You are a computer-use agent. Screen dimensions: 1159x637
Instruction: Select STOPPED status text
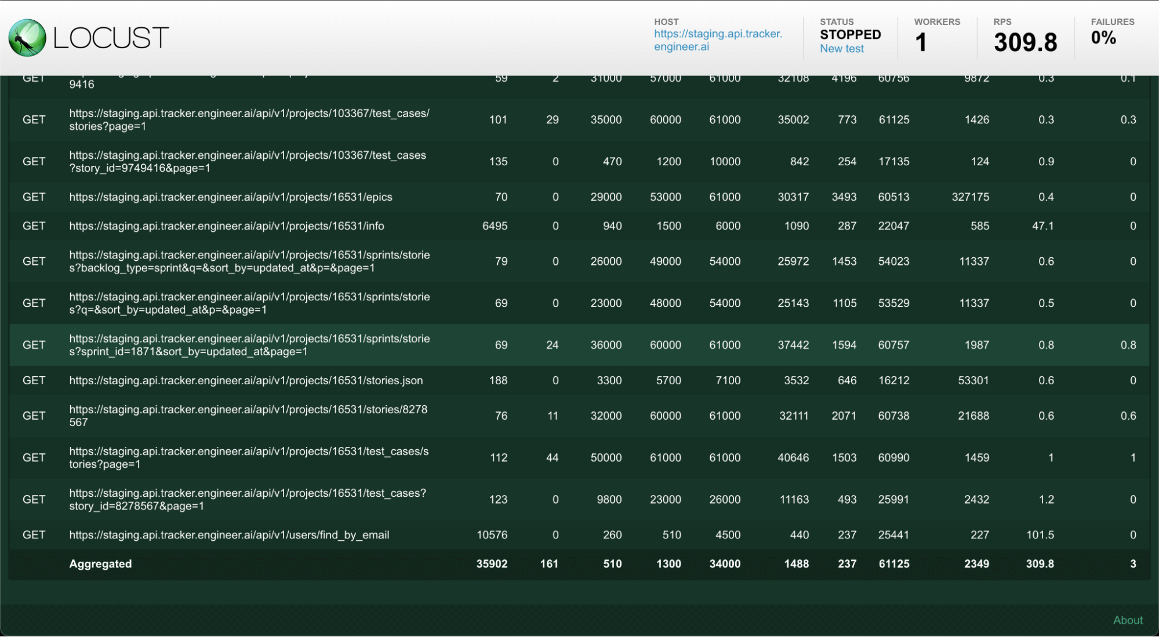[850, 35]
